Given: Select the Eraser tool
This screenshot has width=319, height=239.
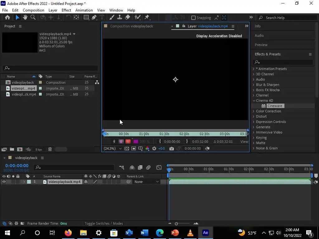Looking at the screenshot, I should pos(127,17).
